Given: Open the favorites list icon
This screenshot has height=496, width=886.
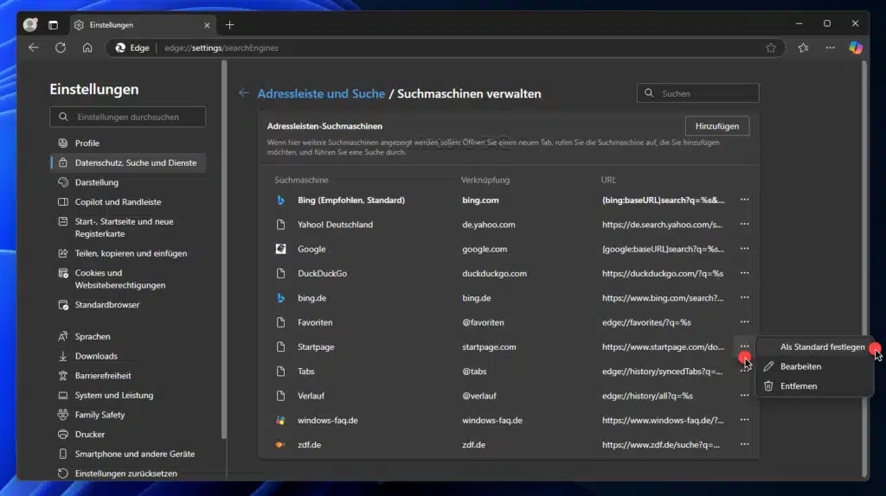Looking at the screenshot, I should (804, 48).
